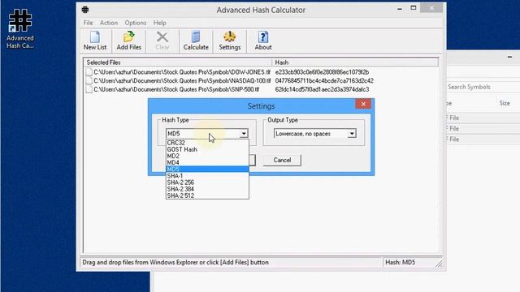Click the window resize grip in status bar
Image resolution: width=520 pixels, height=292 pixels.
(x=439, y=264)
